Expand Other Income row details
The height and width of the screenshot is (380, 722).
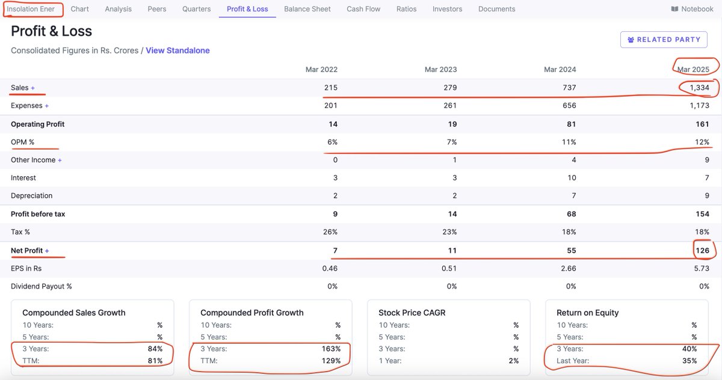60,160
